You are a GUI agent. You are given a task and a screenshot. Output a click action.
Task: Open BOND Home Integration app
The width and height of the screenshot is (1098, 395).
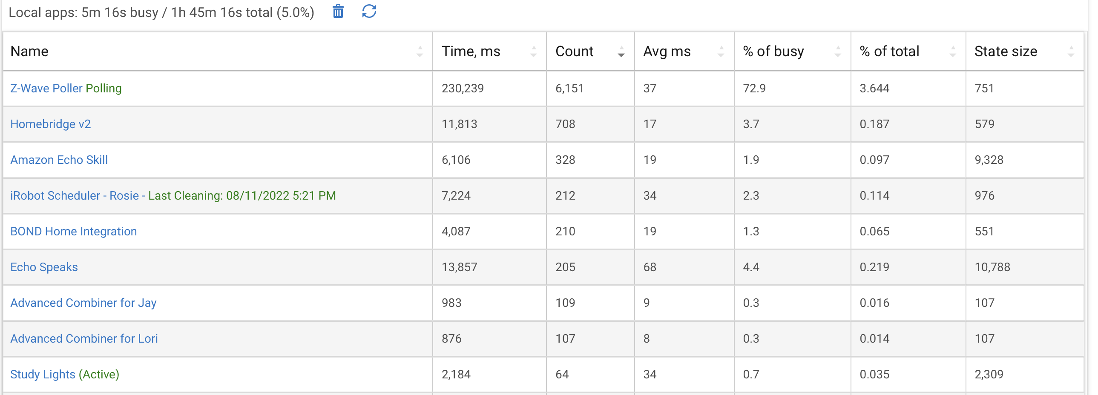[74, 232]
